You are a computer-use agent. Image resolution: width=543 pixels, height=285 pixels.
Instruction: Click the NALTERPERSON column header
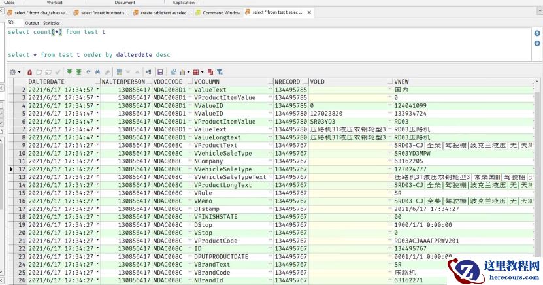(126, 82)
